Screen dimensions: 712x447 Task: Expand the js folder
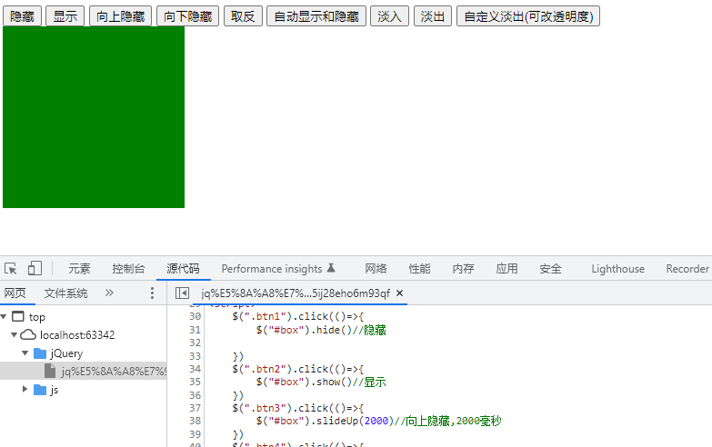coord(25,389)
